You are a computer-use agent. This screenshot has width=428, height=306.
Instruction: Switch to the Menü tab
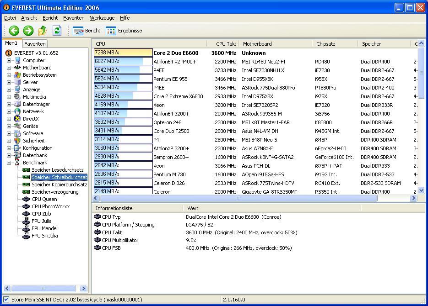tap(12, 43)
